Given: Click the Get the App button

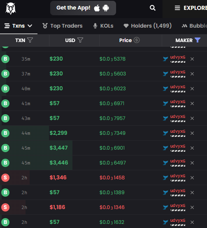Looking at the screenshot, I should point(83,8).
